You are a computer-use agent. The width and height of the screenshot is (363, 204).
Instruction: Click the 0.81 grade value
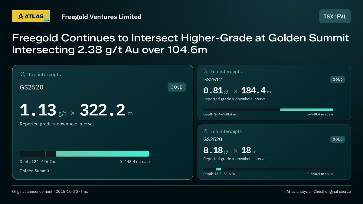pos(213,91)
